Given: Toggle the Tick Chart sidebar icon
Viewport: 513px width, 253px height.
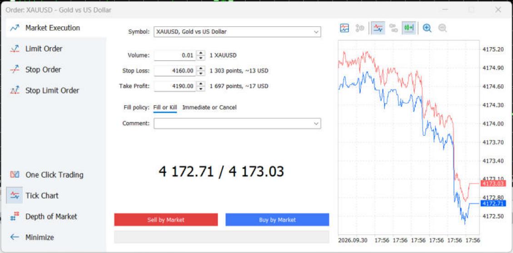Looking at the screenshot, I should pyautogui.click(x=15, y=195).
